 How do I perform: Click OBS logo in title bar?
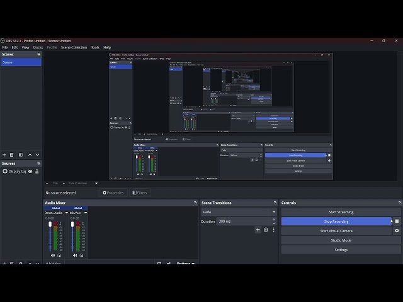[3, 40]
